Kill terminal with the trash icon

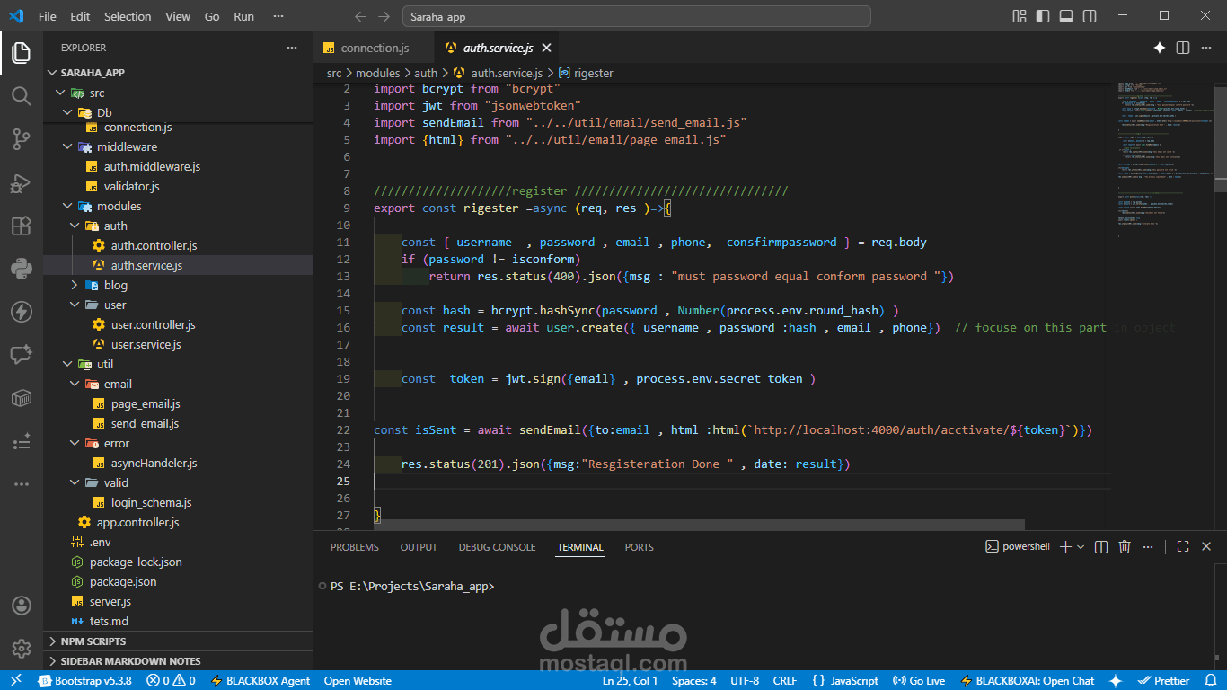[1125, 546]
